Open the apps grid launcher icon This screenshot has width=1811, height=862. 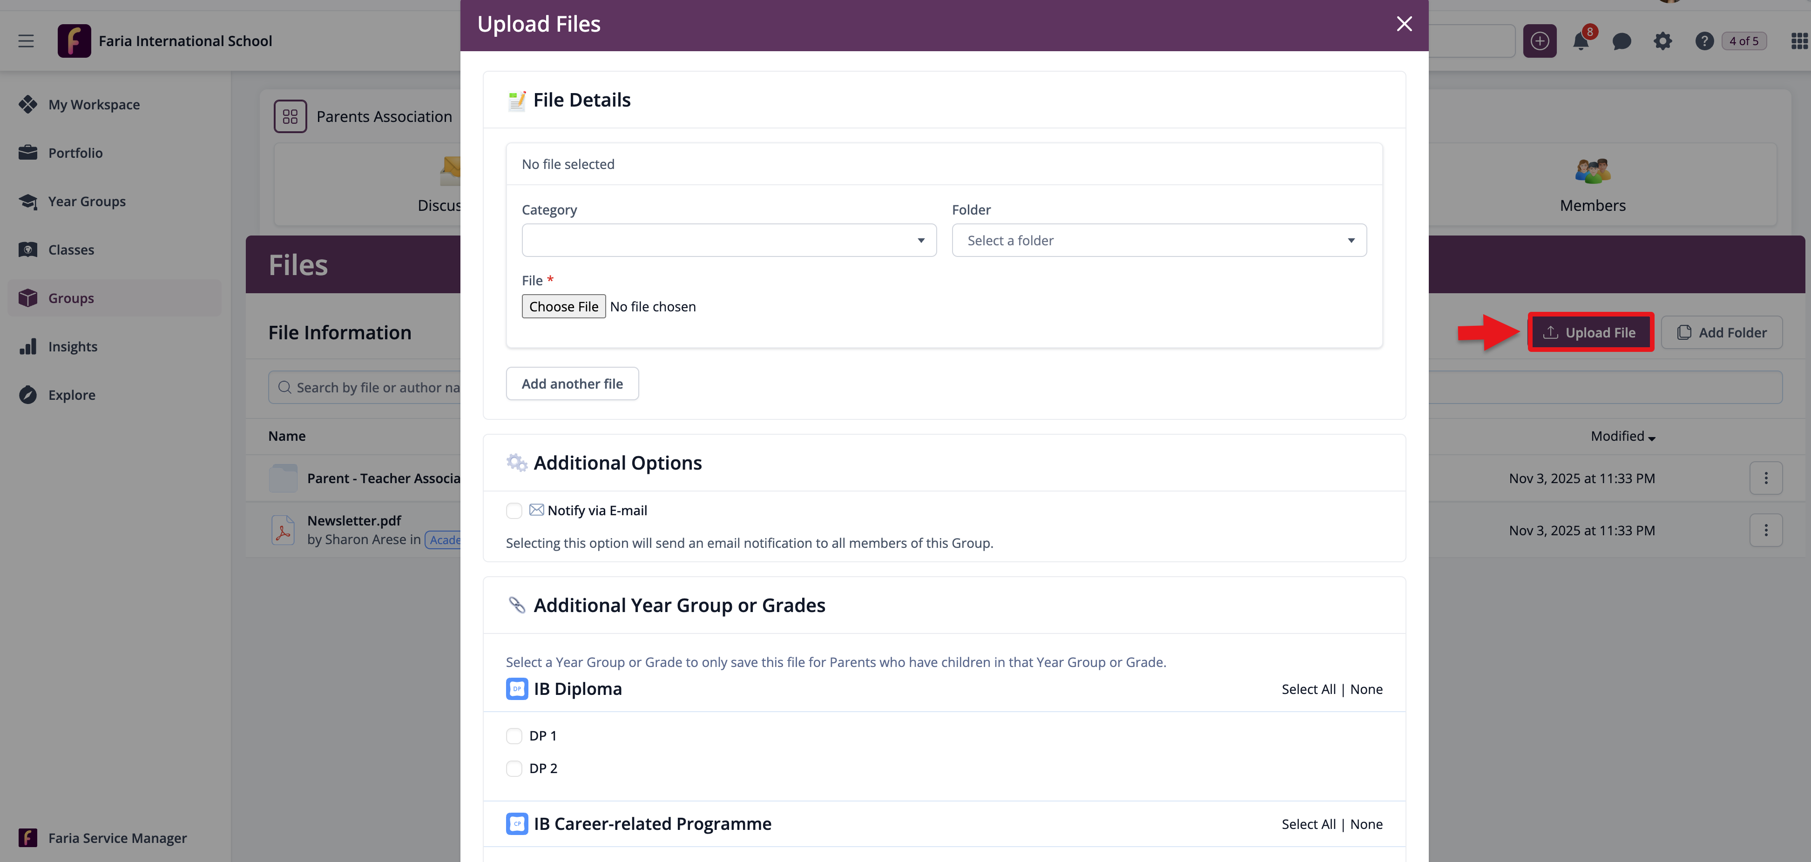coord(1798,41)
